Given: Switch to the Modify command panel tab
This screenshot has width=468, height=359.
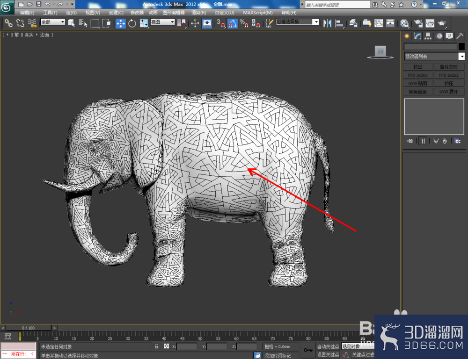Looking at the screenshot, I should click(x=417, y=36).
